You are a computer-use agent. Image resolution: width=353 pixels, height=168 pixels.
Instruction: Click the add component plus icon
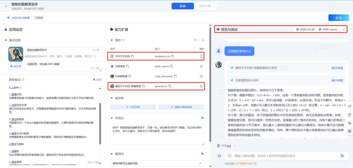click(x=203, y=40)
